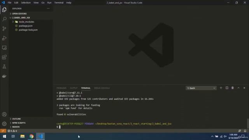The image size is (249, 140).
Task: Open the Windows Start menu
Action: pyautogui.click(x=4, y=136)
